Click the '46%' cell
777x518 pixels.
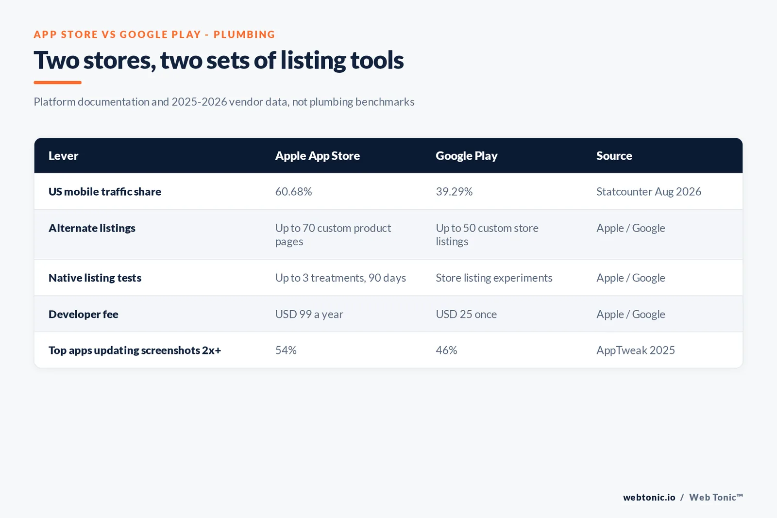[x=447, y=351]
